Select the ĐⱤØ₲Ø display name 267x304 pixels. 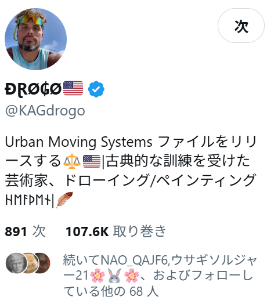click(33, 89)
